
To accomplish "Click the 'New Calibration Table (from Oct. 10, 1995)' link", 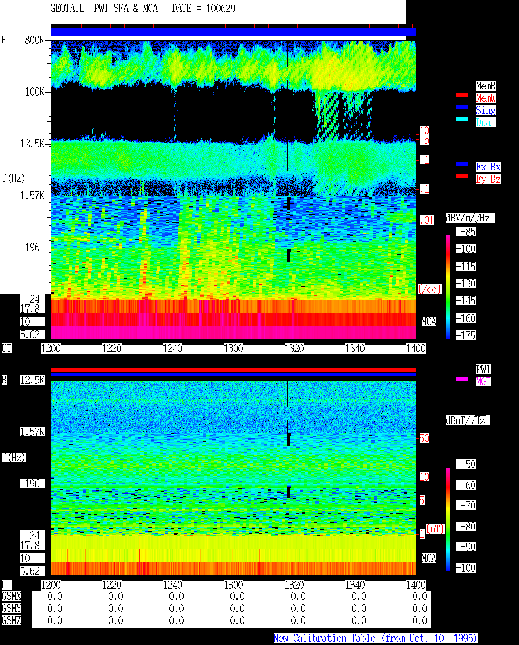I will pyautogui.click(x=375, y=639).
